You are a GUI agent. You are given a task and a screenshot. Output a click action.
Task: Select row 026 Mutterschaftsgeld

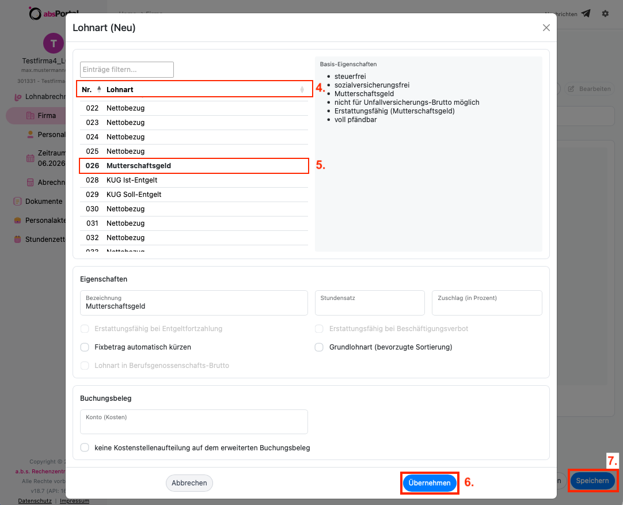tap(194, 166)
